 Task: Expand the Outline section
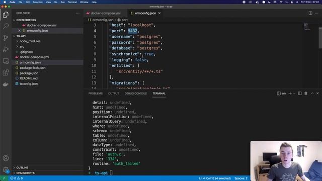point(22,167)
